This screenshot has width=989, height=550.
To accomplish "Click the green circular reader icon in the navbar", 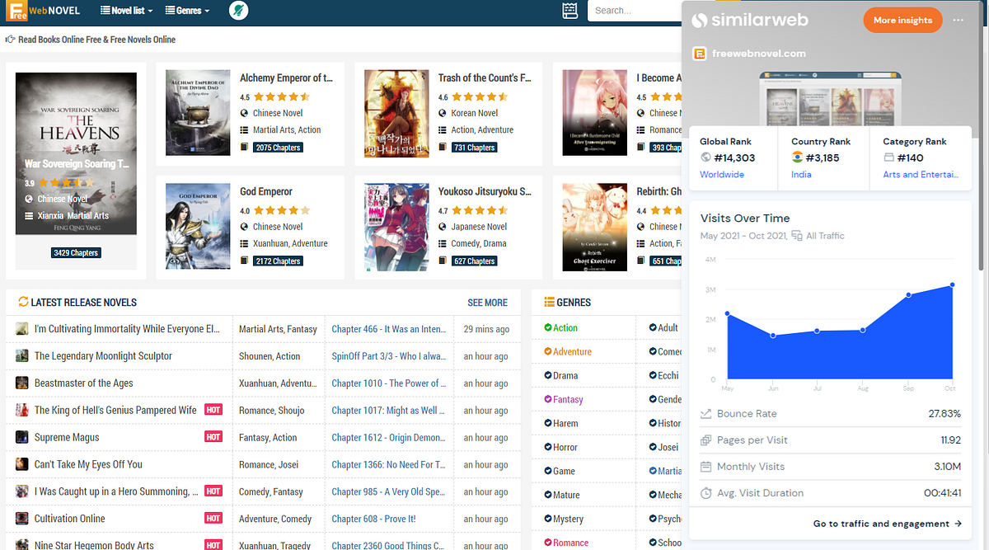I will 238,12.
